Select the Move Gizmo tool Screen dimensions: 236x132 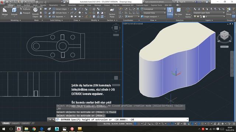point(188,13)
